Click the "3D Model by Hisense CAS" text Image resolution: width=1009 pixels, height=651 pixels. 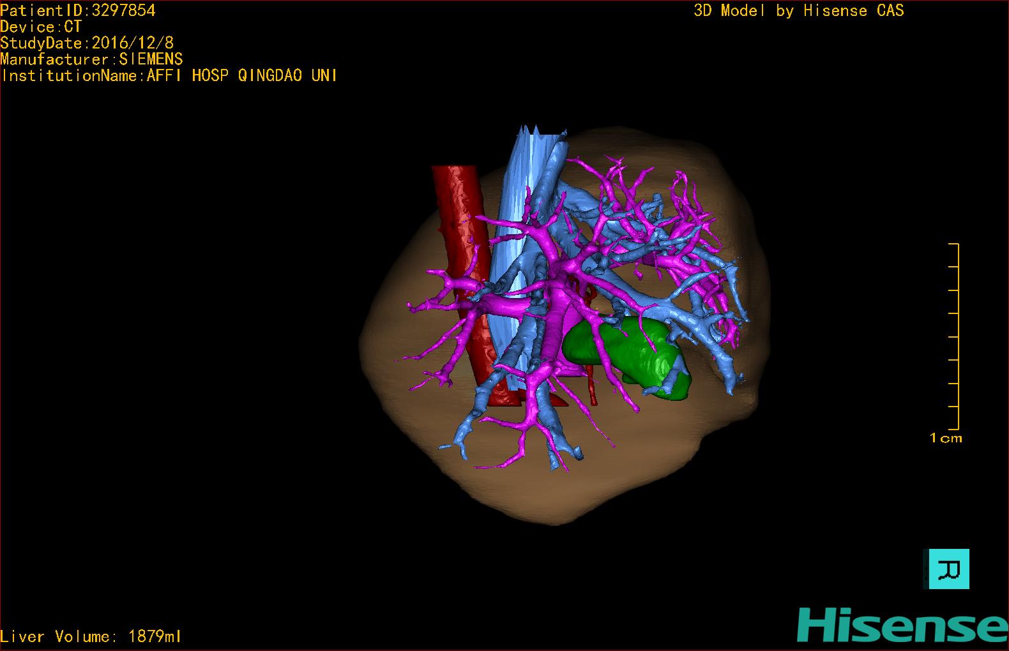click(799, 10)
